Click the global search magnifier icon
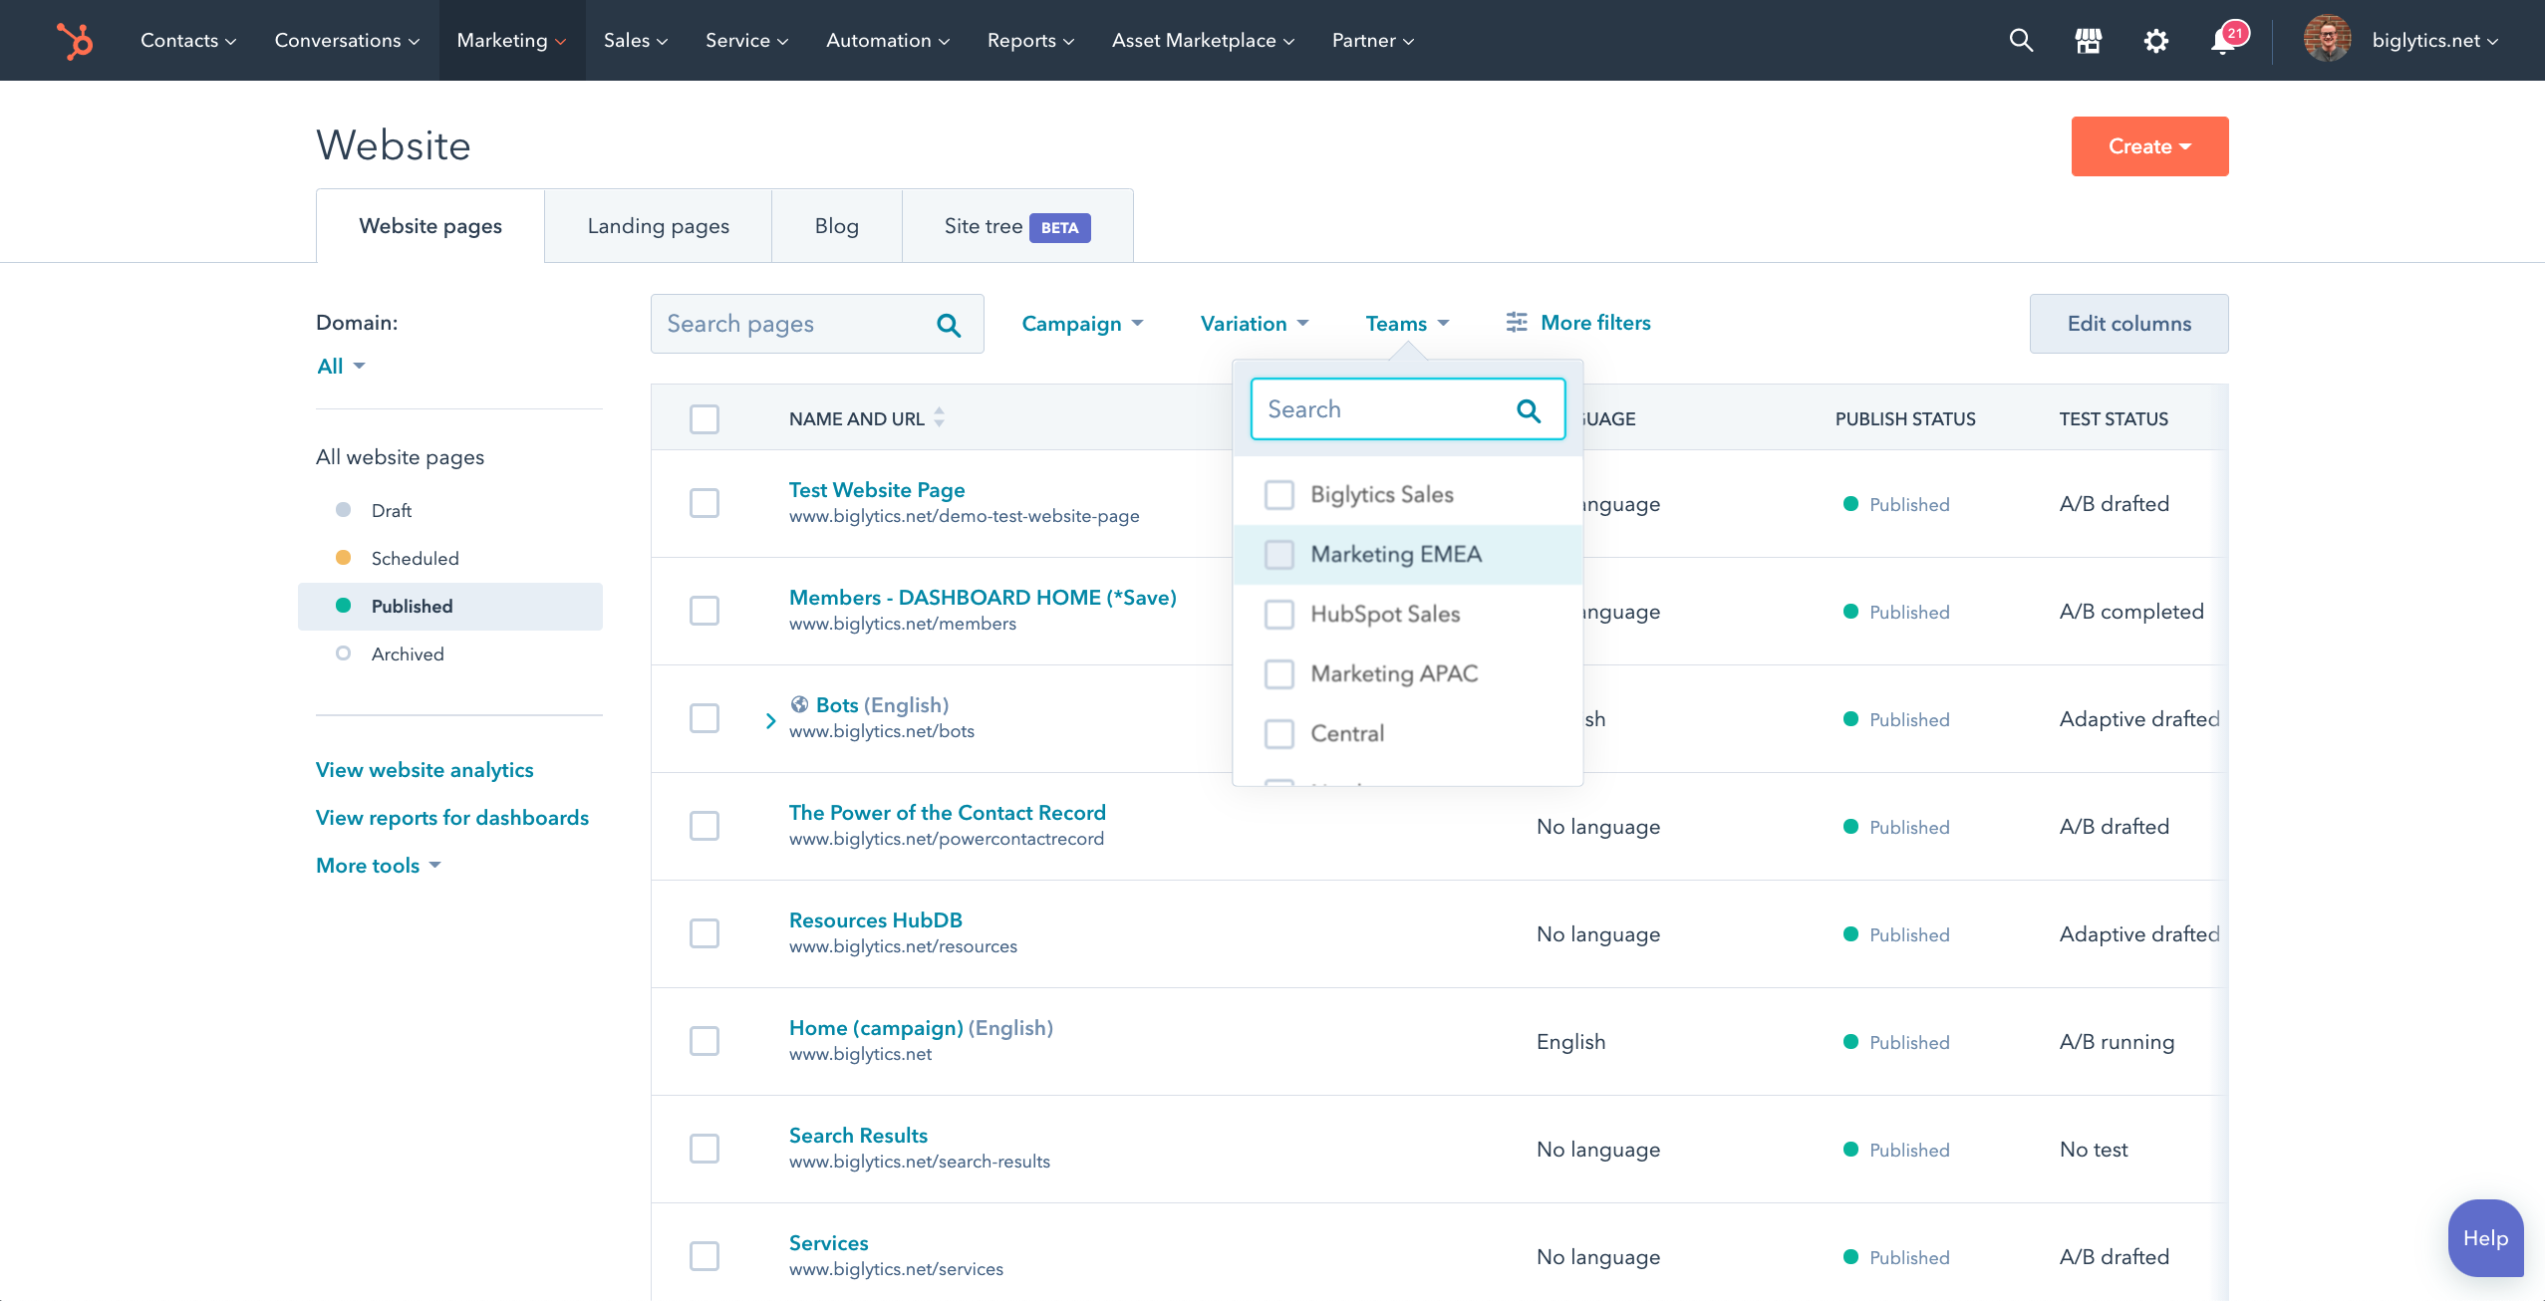 2020,40
